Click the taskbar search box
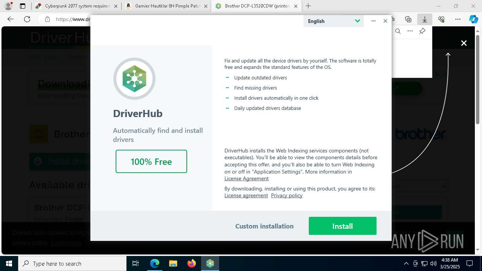 pos(72,263)
